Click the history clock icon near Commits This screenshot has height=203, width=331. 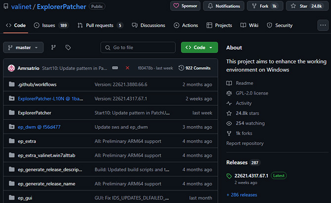tap(181, 68)
